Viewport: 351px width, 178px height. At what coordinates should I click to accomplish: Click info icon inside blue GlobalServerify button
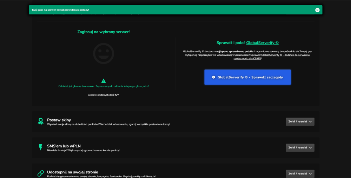pos(213,77)
